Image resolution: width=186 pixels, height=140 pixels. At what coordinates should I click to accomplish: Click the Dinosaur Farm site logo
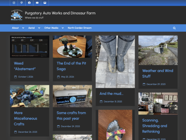coord(17,15)
